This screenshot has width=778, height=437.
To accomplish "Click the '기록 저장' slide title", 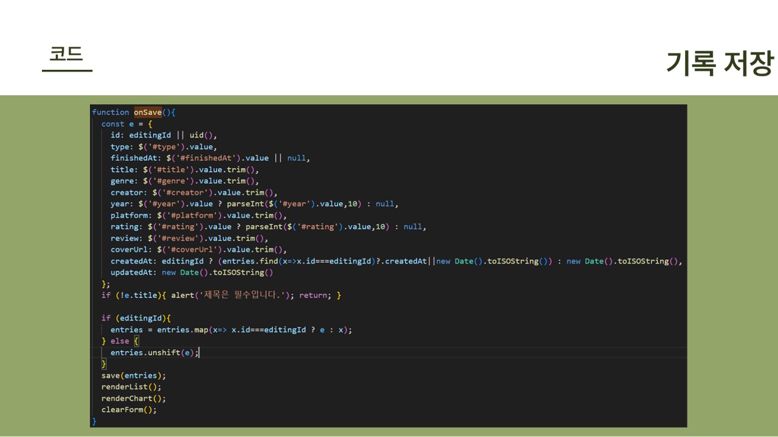I will coord(719,63).
